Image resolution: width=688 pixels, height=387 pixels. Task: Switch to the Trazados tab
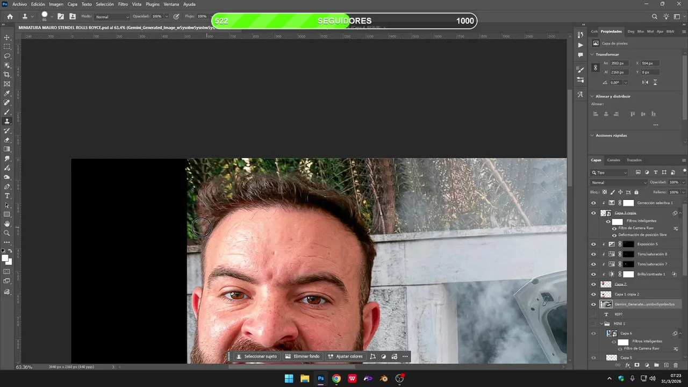tap(634, 160)
